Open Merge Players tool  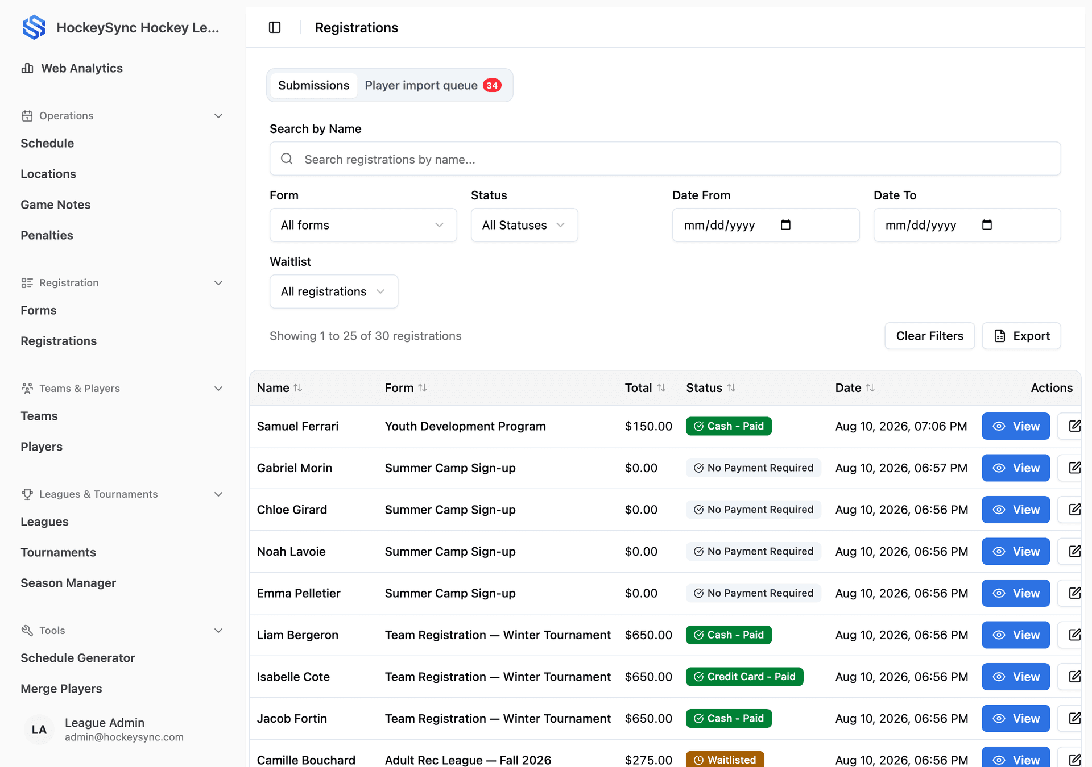pyautogui.click(x=61, y=689)
